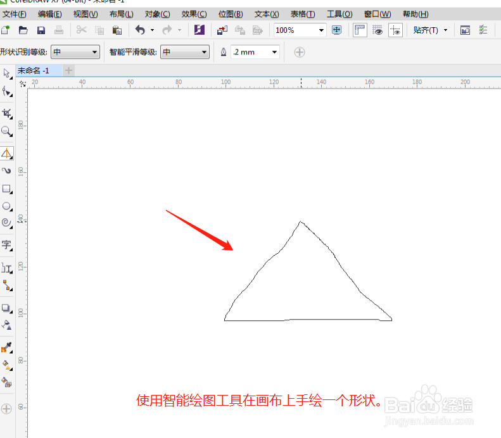
Task: Add a new document tab with plus
Action: coord(68,70)
